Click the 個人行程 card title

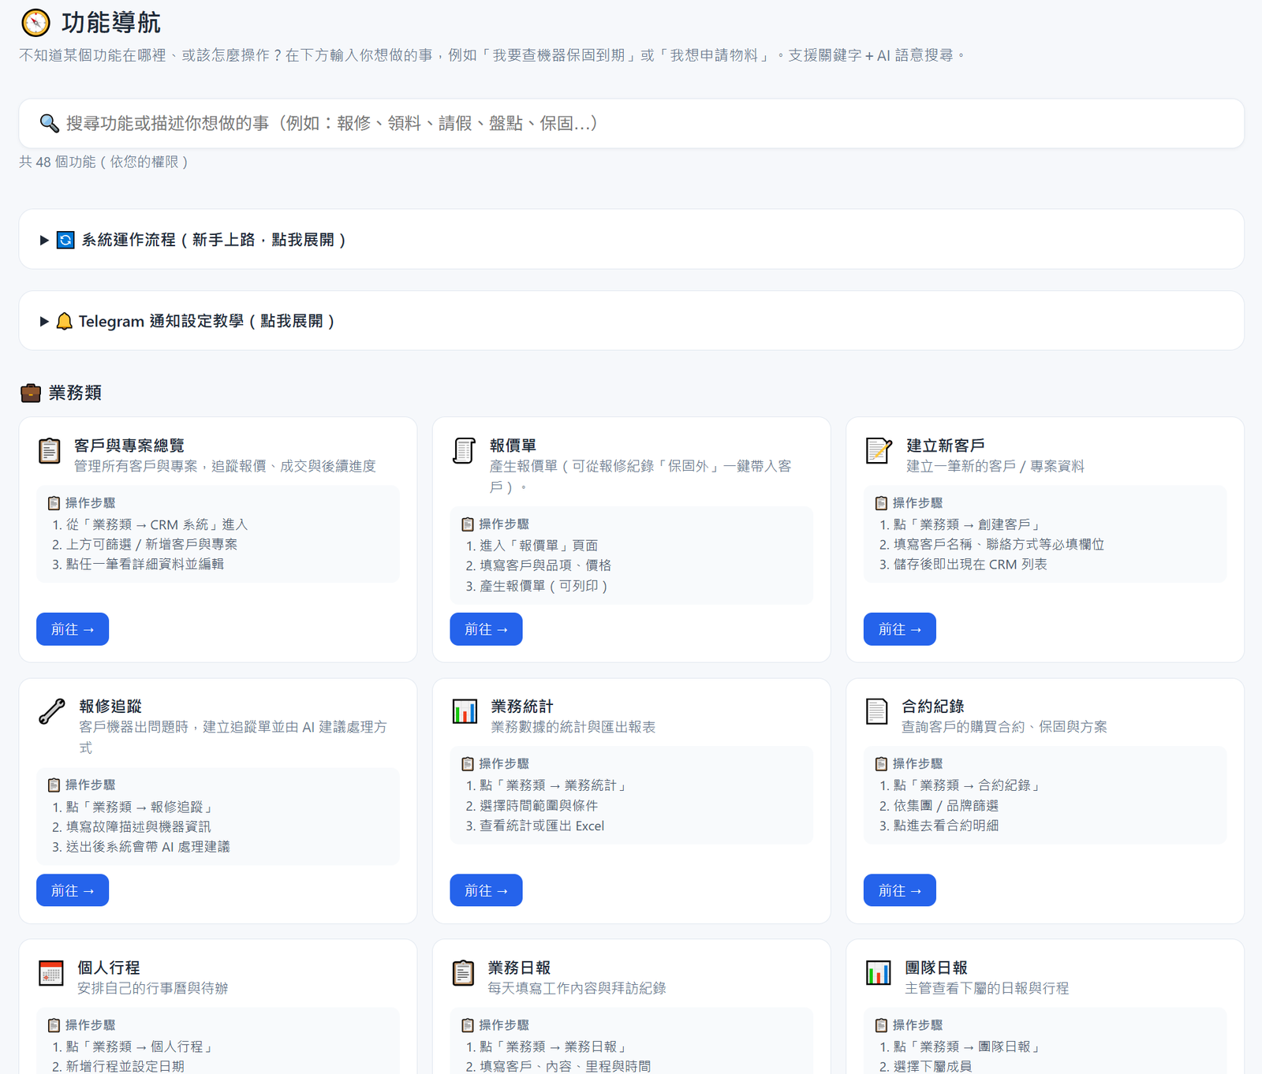(x=109, y=968)
